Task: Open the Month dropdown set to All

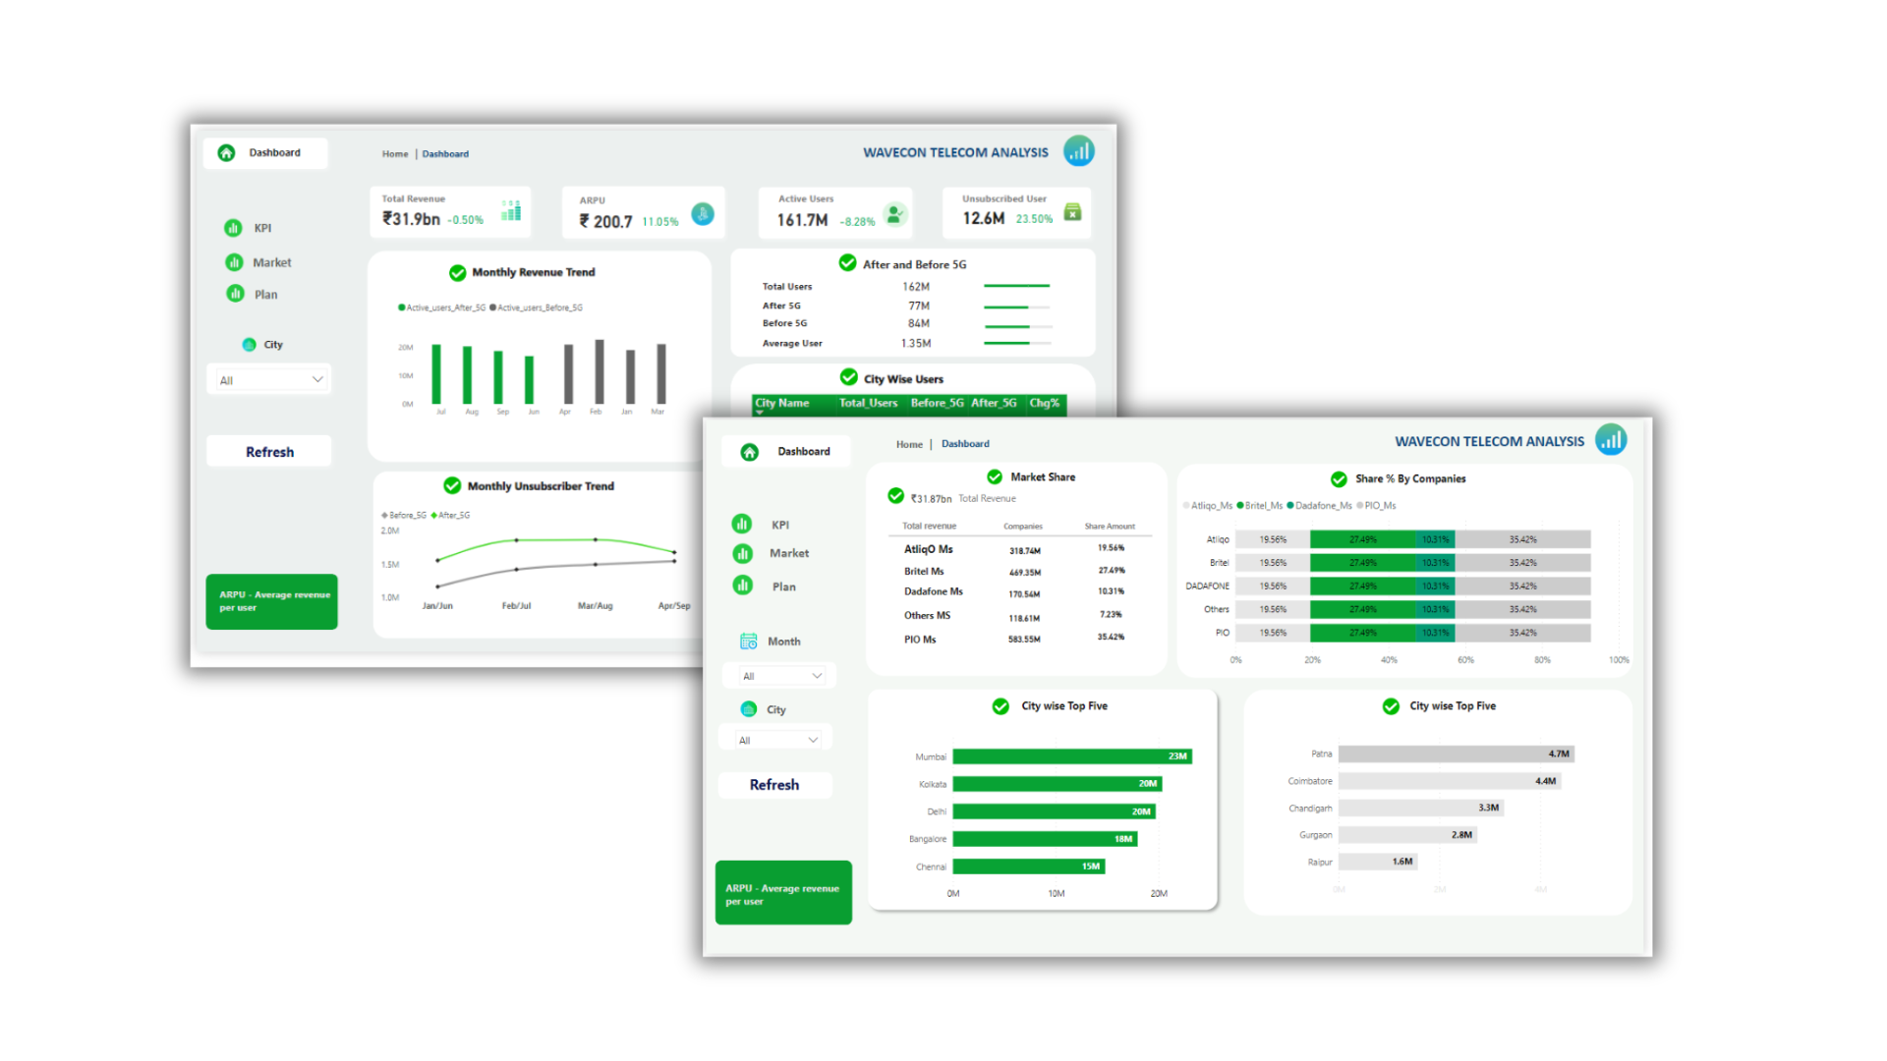Action: click(781, 676)
